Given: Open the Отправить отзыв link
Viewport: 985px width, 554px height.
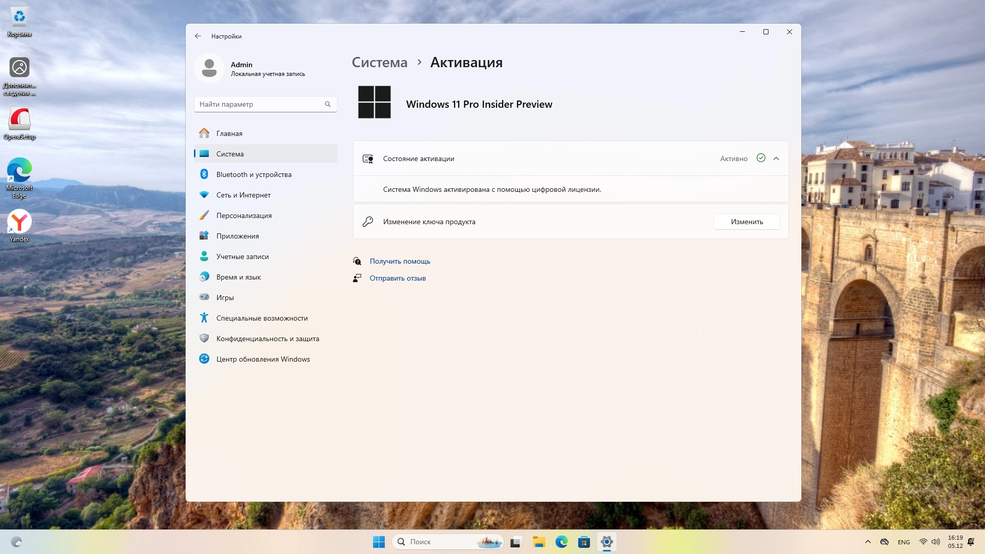Looking at the screenshot, I should click(398, 278).
